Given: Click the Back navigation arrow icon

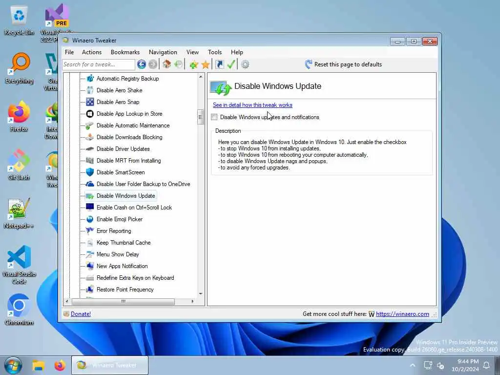Looking at the screenshot, I should [x=142, y=64].
